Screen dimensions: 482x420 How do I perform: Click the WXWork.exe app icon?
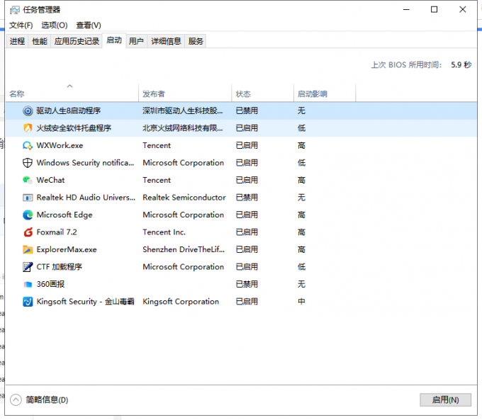pyautogui.click(x=28, y=146)
